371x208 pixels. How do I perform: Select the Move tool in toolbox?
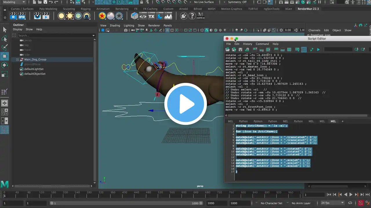[5, 56]
